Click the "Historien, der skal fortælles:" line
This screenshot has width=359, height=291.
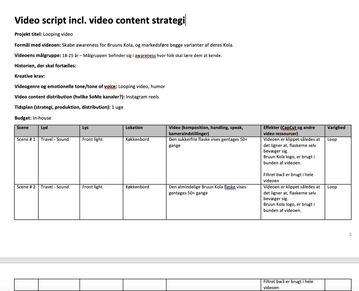pos(45,66)
